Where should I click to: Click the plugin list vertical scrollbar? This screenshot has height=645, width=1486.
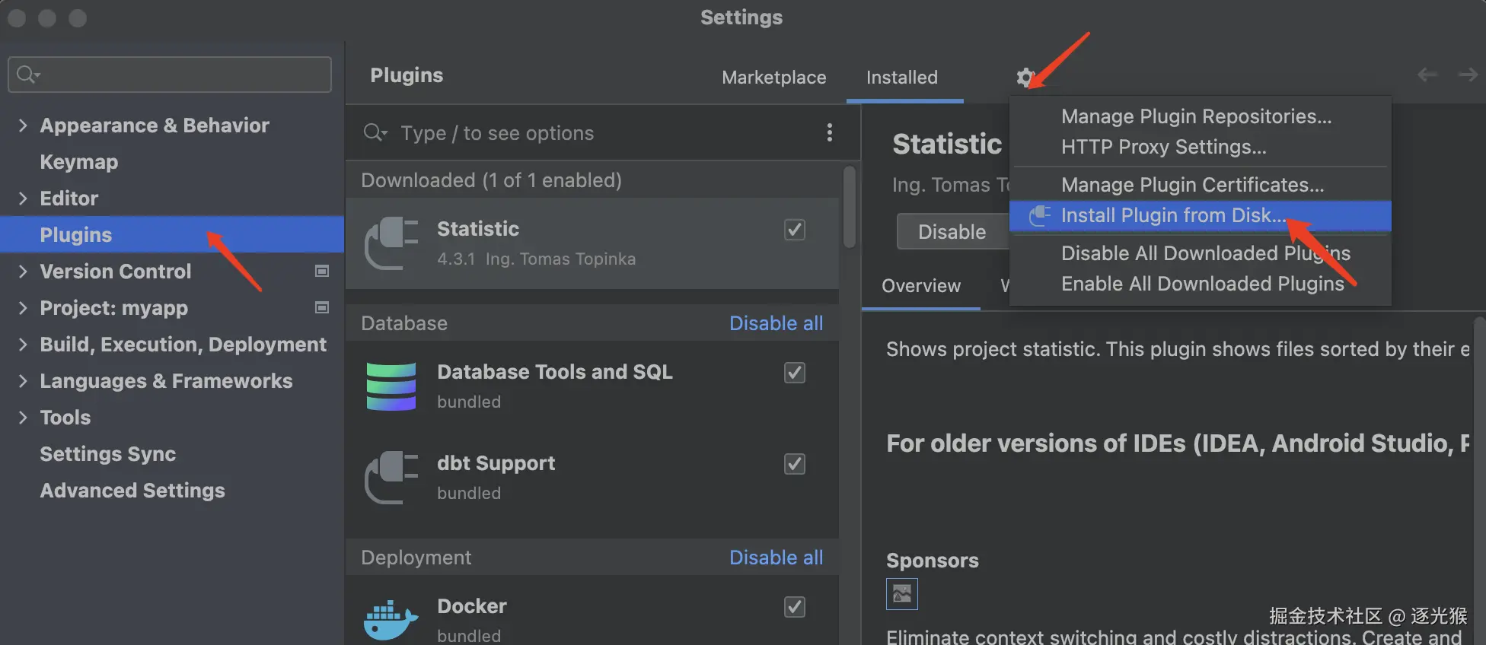pyautogui.click(x=850, y=207)
